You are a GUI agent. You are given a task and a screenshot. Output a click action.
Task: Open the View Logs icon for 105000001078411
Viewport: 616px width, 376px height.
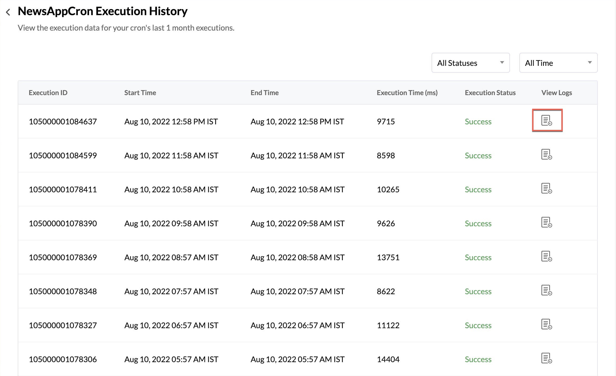pos(547,189)
